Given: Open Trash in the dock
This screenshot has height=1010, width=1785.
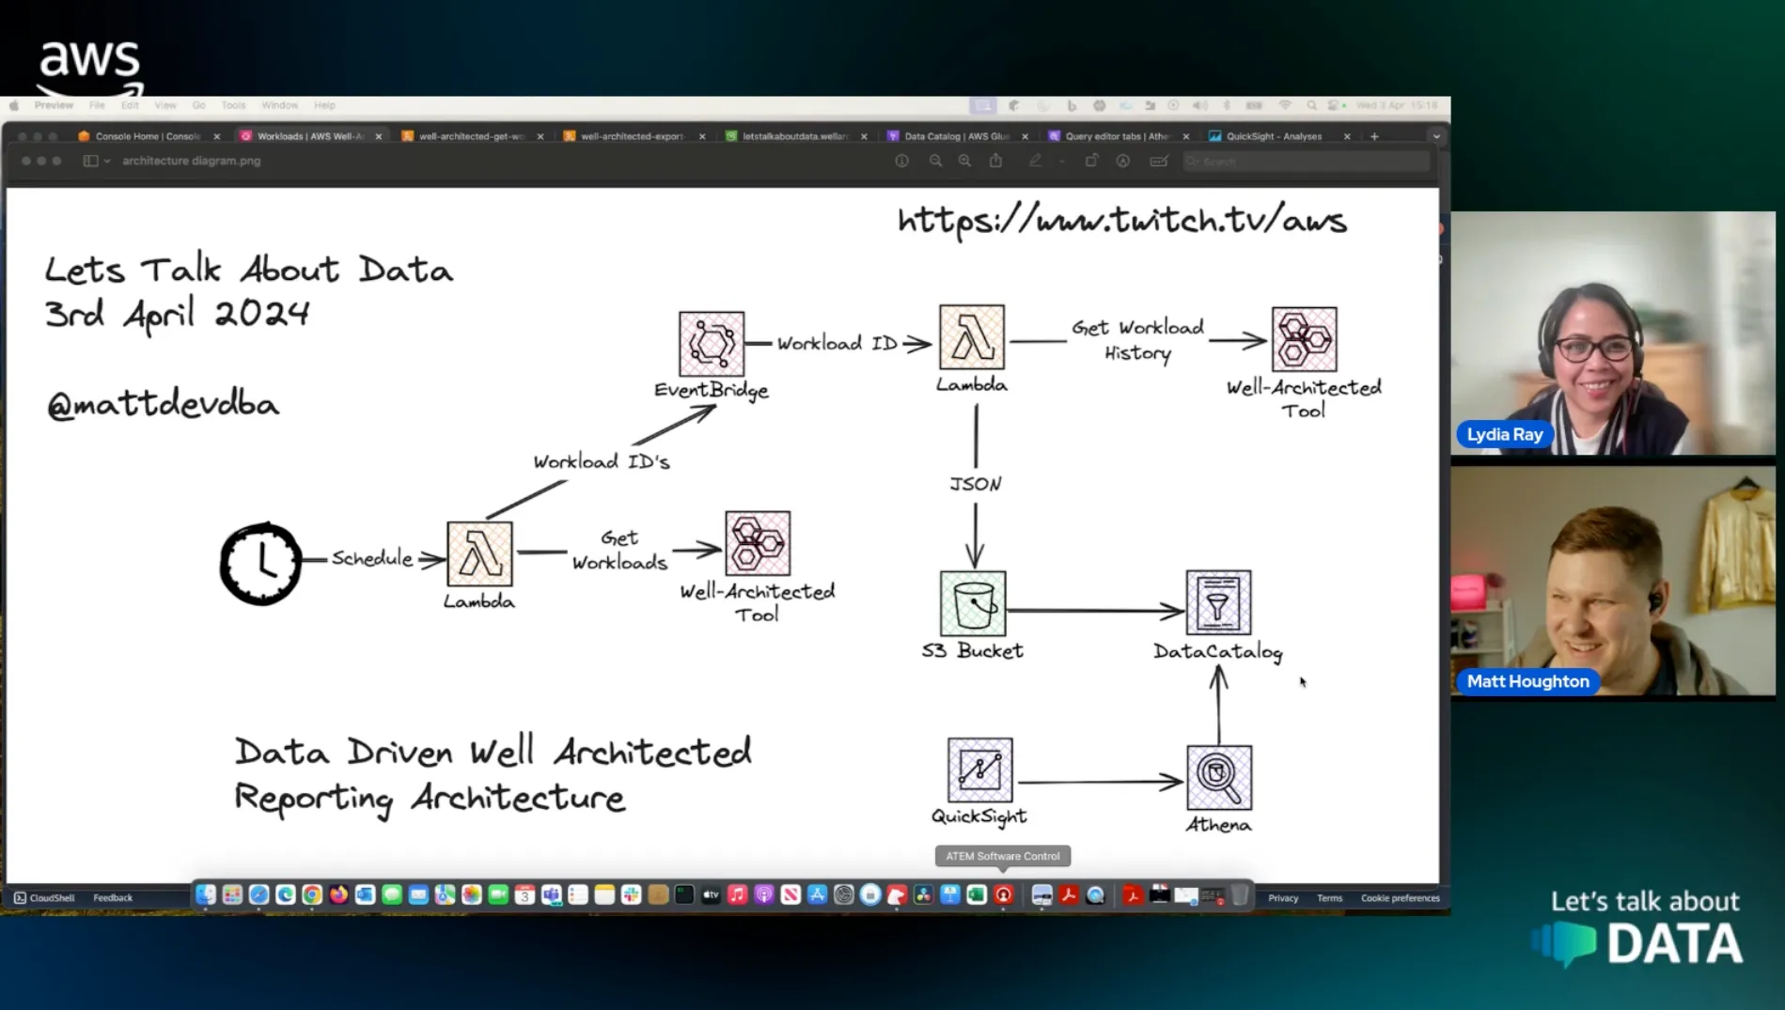Looking at the screenshot, I should click(1240, 894).
